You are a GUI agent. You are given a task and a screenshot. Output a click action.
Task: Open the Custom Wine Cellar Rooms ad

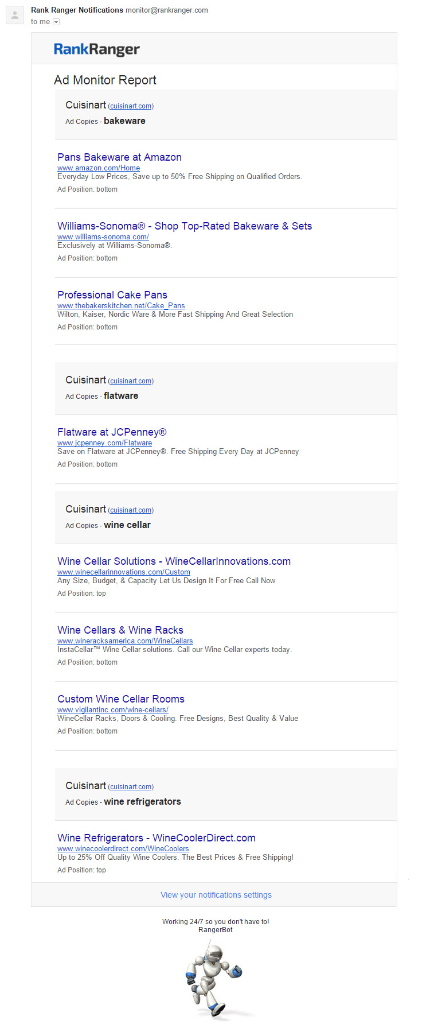(x=121, y=699)
